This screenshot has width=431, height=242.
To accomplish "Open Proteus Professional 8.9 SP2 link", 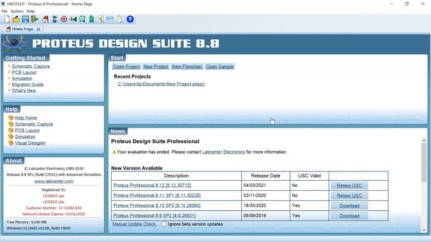I will coord(154,215).
